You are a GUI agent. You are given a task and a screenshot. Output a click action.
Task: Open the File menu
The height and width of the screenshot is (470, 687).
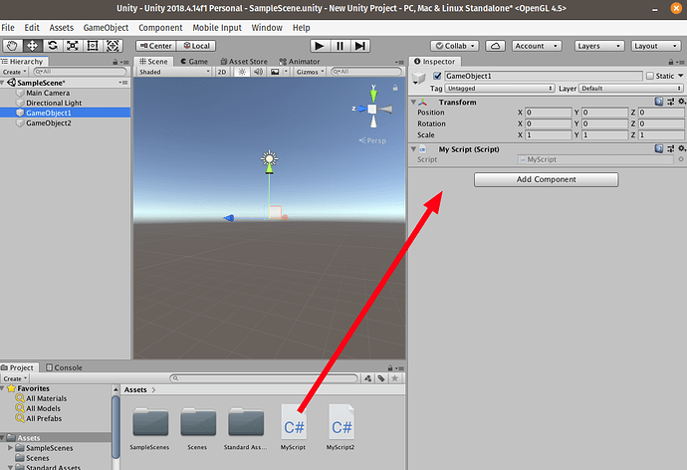point(8,28)
